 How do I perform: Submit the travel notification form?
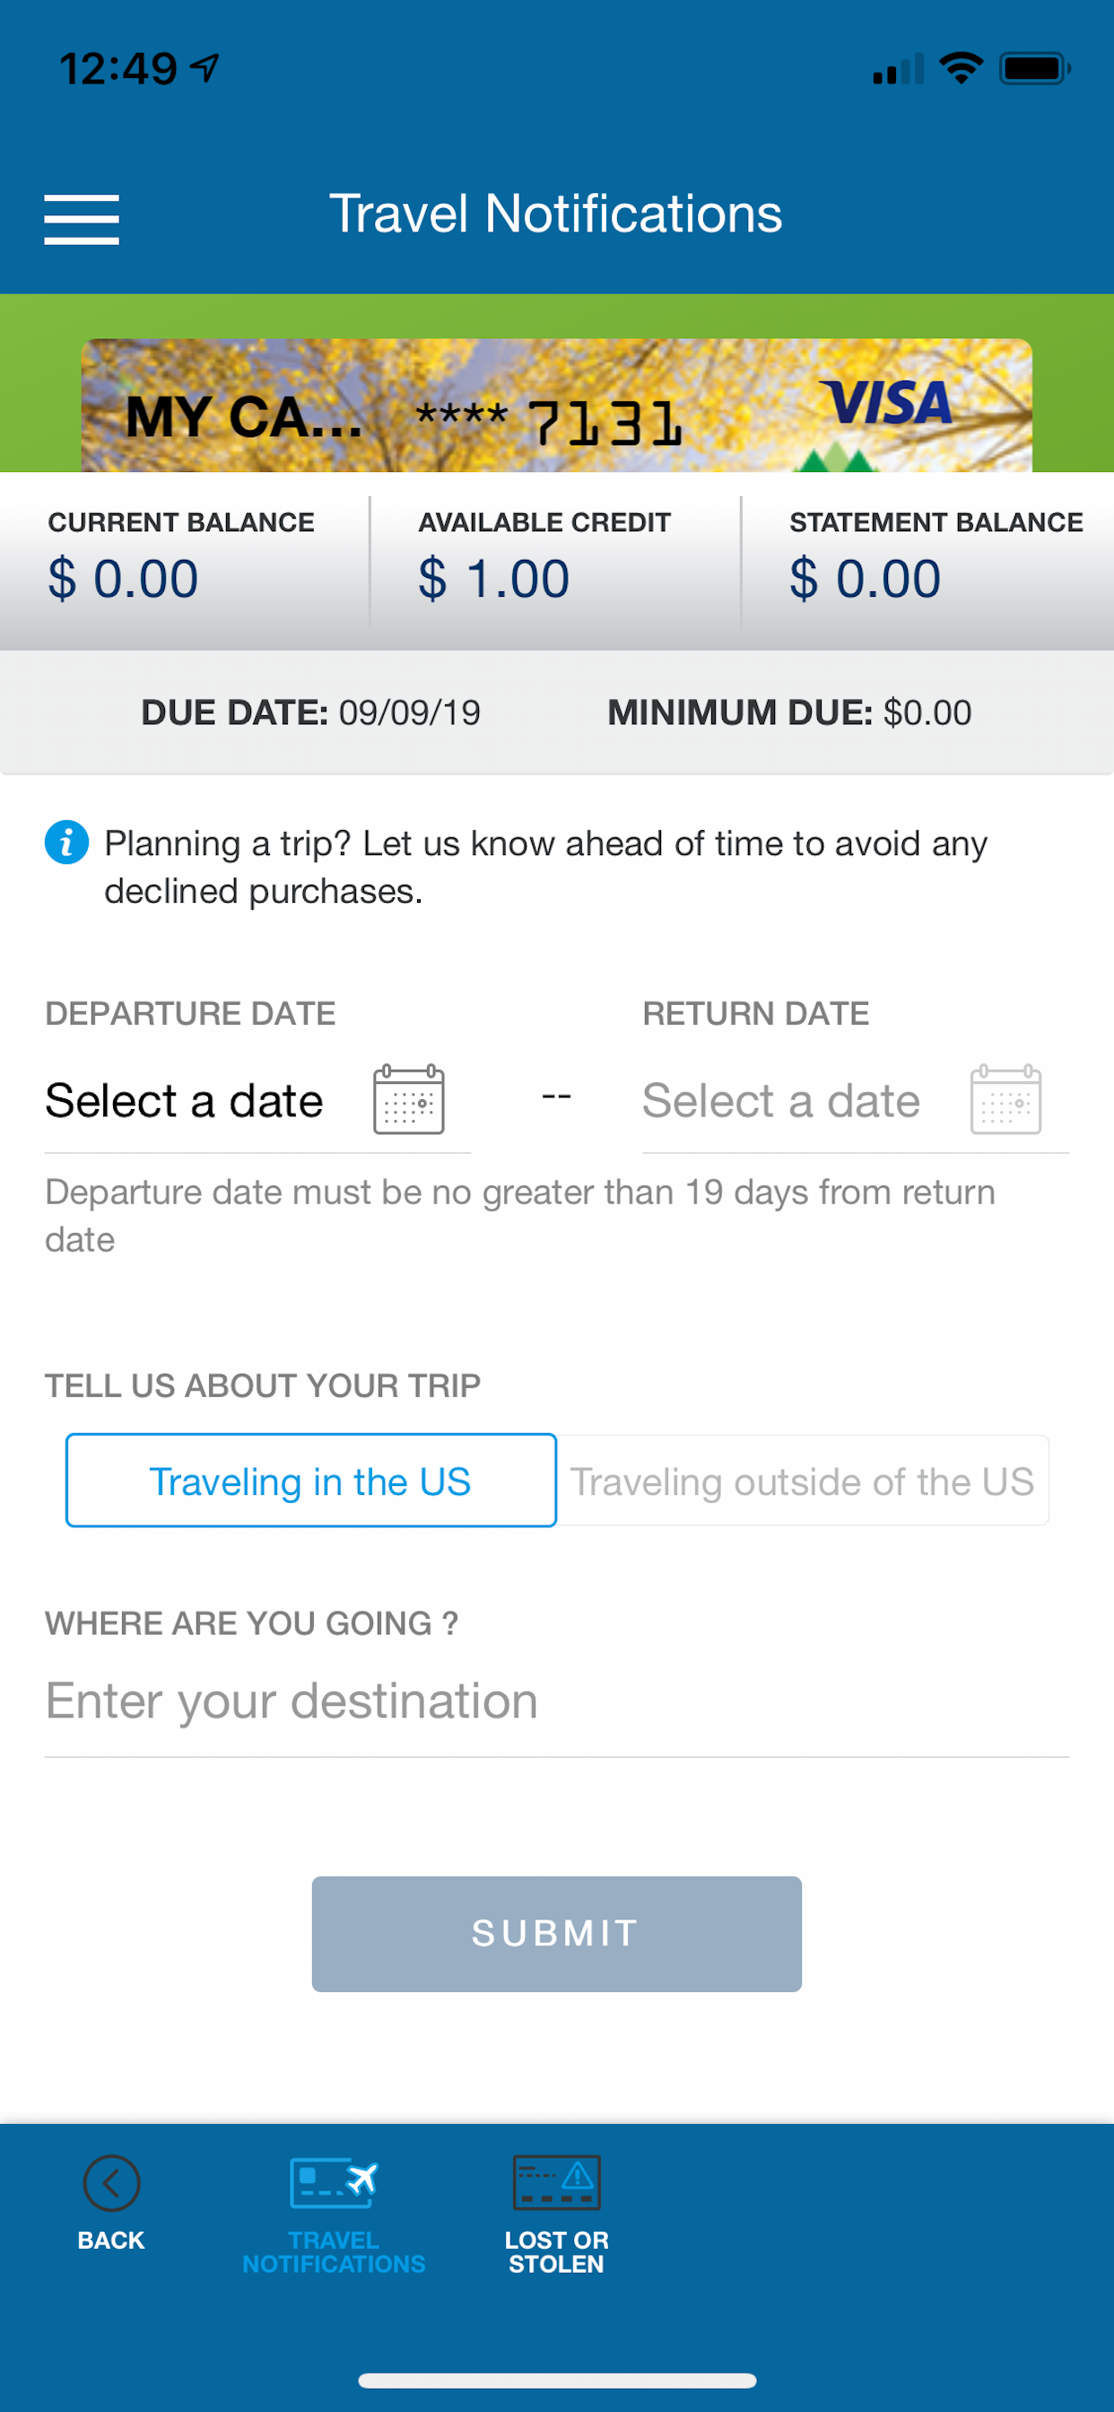click(x=557, y=1934)
